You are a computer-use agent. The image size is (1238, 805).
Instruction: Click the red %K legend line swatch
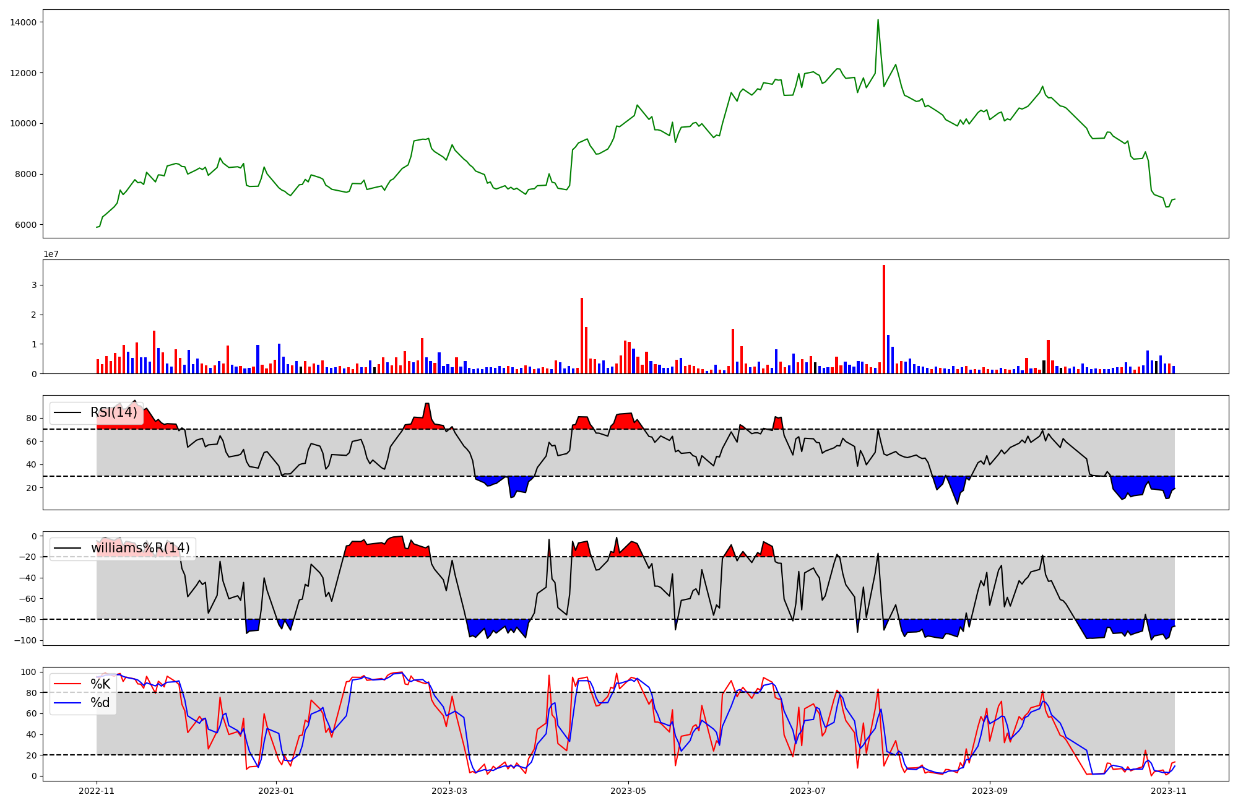point(68,684)
